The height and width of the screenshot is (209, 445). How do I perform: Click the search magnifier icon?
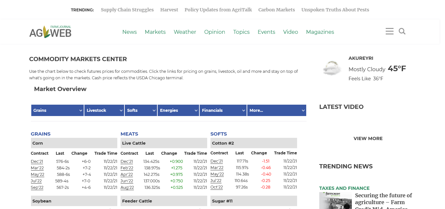click(x=402, y=31)
